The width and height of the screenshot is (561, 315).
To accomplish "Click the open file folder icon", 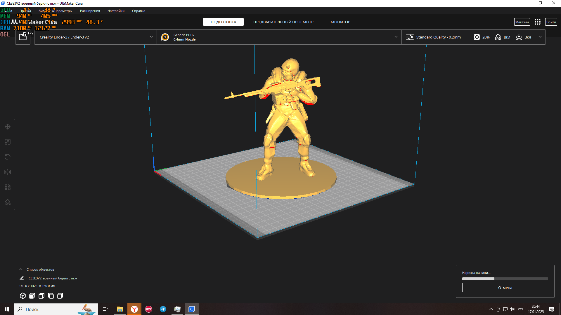I will [x=23, y=37].
